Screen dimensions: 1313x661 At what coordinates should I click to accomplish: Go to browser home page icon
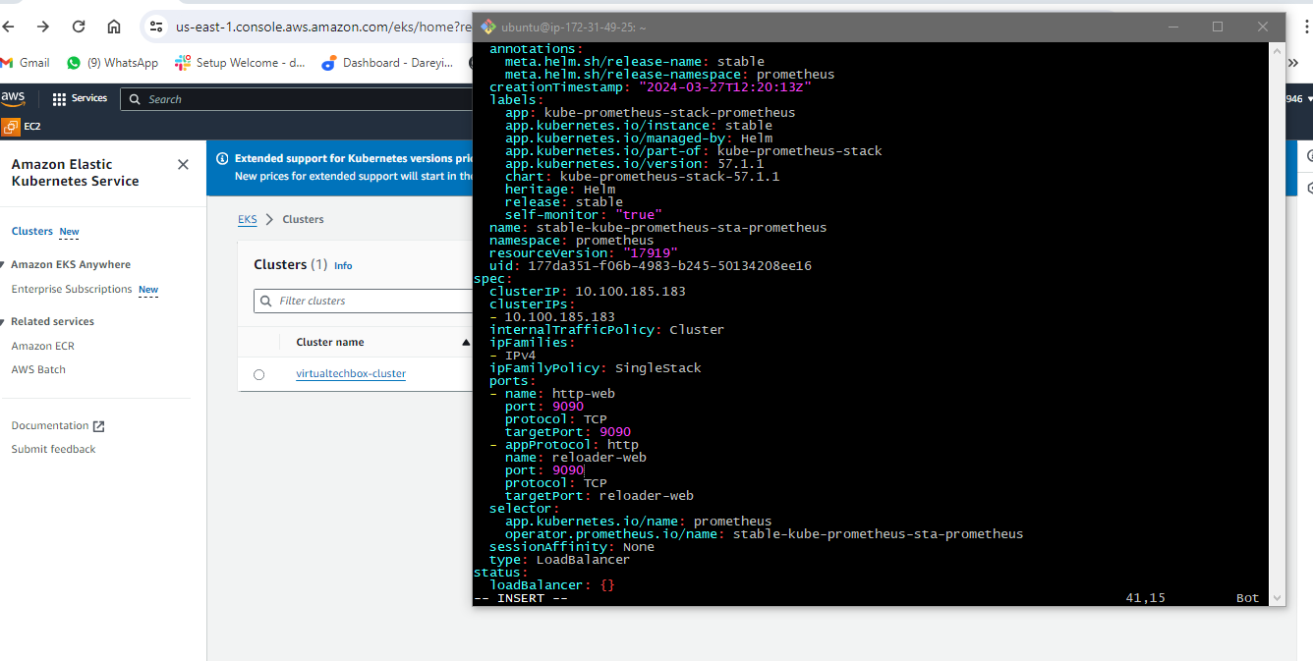point(114,27)
